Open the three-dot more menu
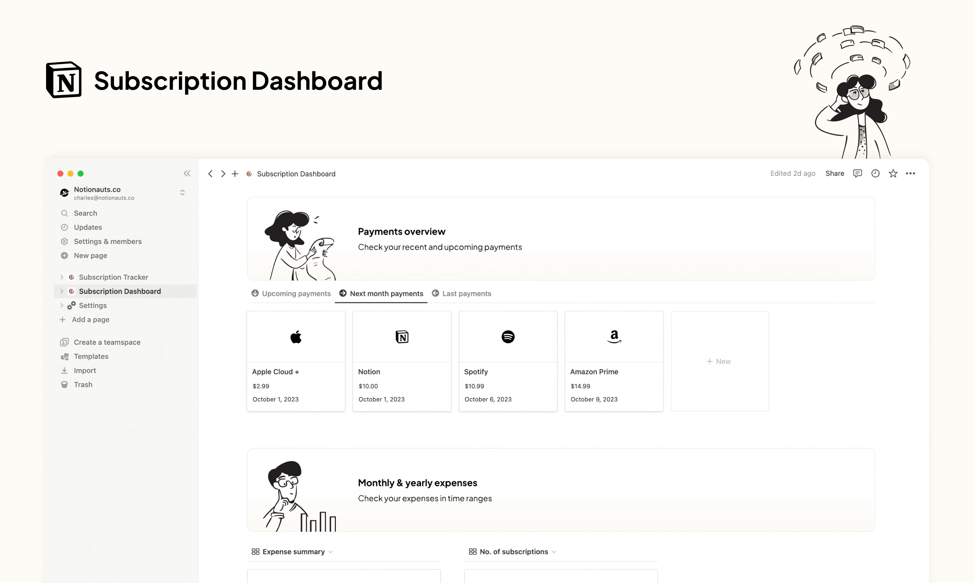Screen dimensions: 975x583 911,173
